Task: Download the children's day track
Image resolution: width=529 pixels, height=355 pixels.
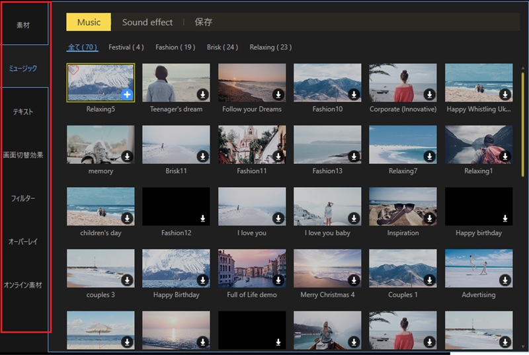Action: coord(127,218)
